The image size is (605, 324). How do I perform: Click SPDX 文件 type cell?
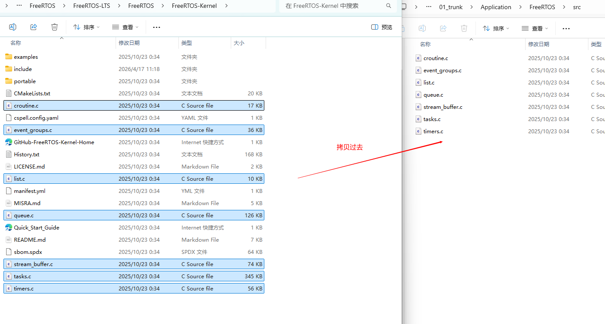pyautogui.click(x=194, y=252)
